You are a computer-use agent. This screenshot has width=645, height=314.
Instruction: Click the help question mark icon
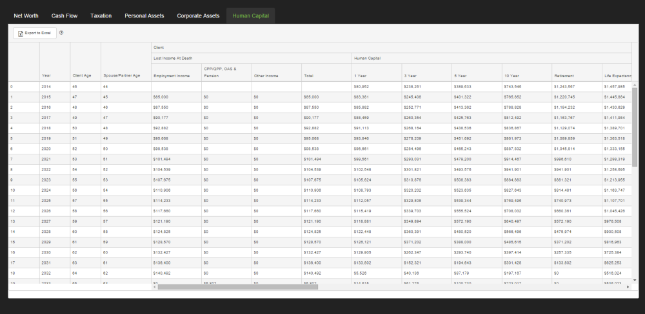tap(61, 33)
